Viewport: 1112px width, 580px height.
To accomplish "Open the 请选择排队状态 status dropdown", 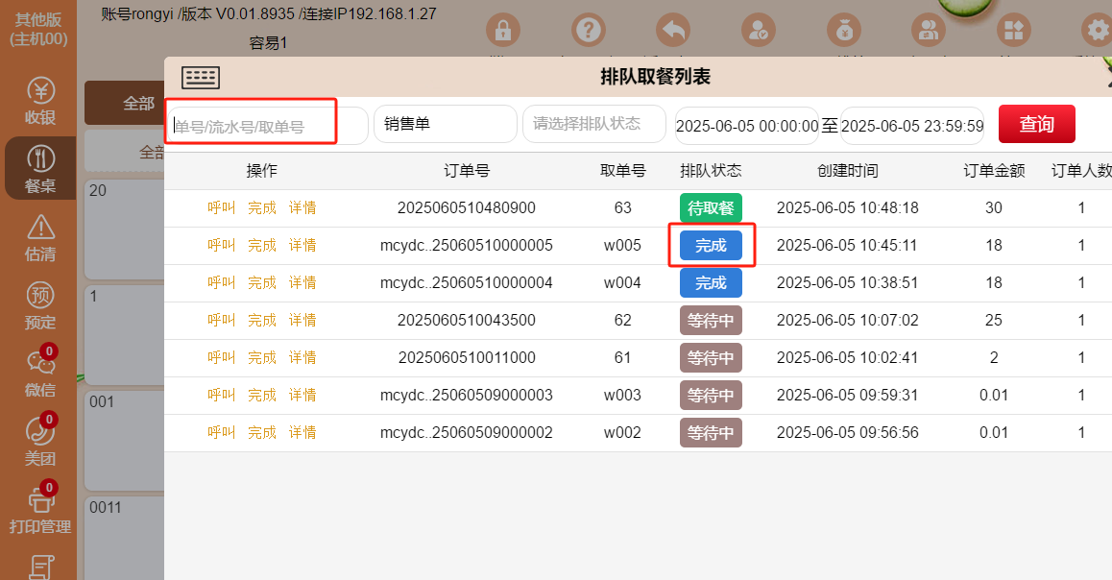I will point(594,124).
